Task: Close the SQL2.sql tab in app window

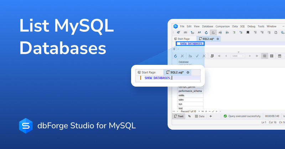Action: (x=218, y=39)
